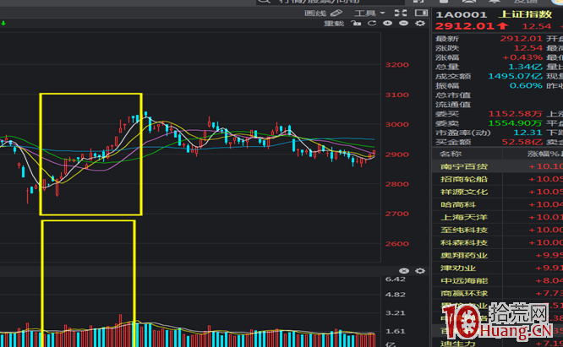Click the 委买 value 1152.58万

515,114
